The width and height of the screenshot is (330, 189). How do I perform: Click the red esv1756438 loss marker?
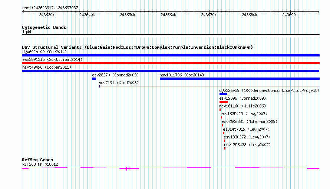pyautogui.click(x=225, y=148)
